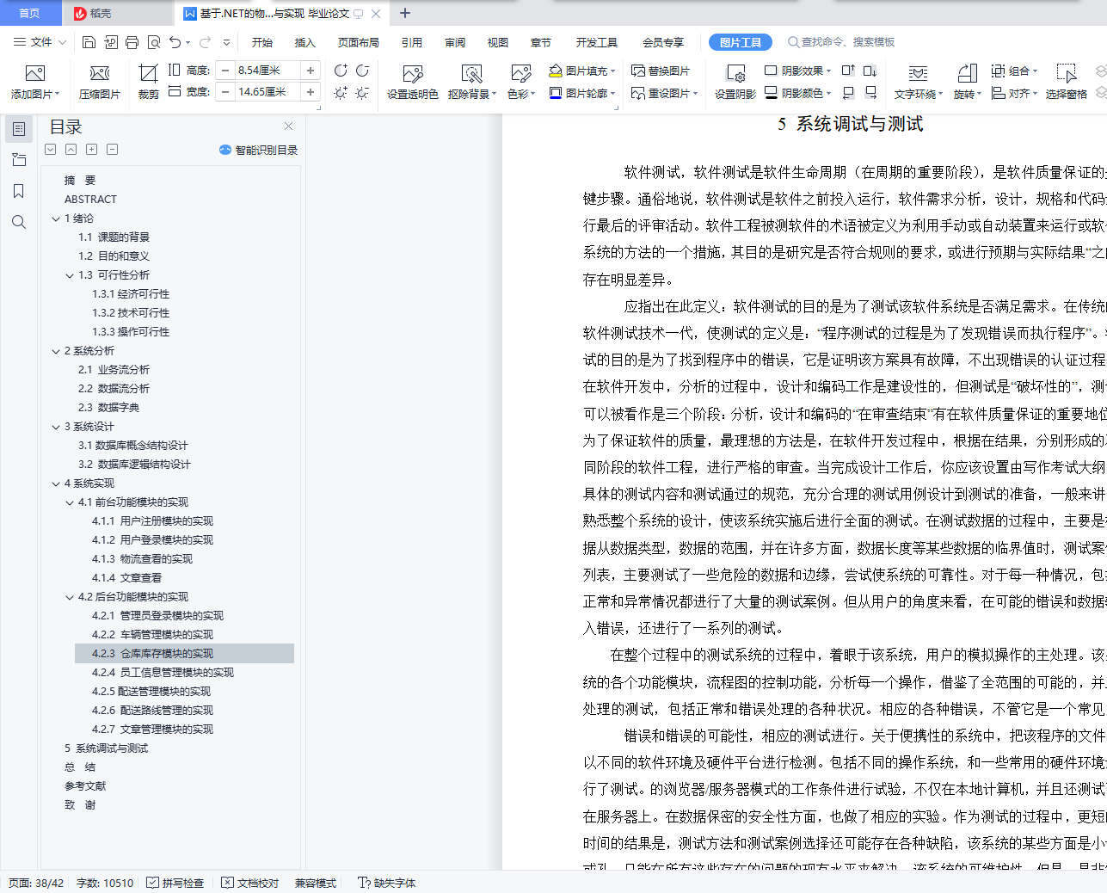This screenshot has height=893, width=1107.
Task: Toggle spell check (拼写检查) in status bar
Action: point(175,883)
